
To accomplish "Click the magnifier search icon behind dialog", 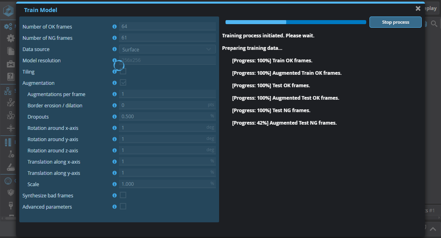I will (x=434, y=24).
